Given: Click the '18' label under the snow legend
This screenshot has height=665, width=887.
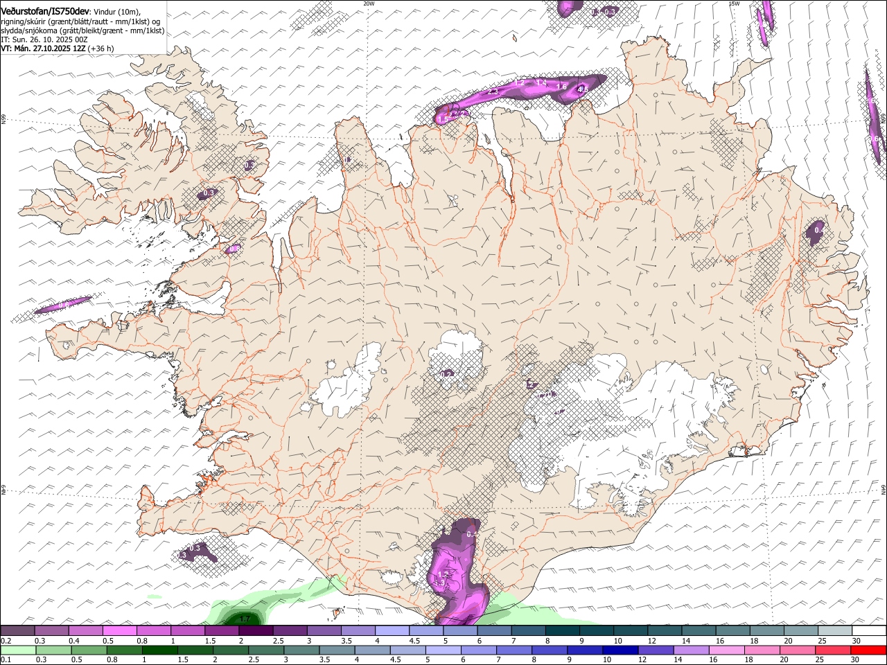Looking at the screenshot, I should 753,641.
